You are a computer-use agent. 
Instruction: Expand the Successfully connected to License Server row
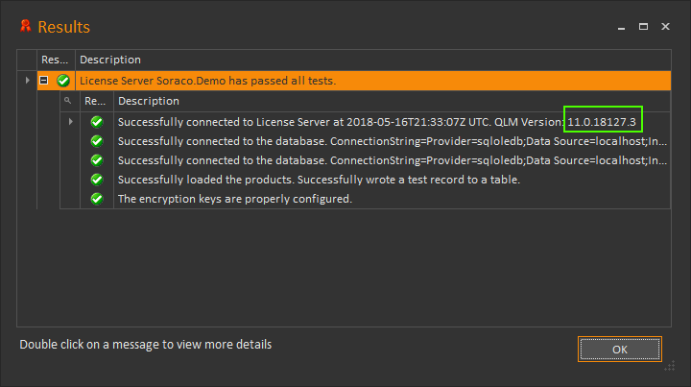click(70, 121)
